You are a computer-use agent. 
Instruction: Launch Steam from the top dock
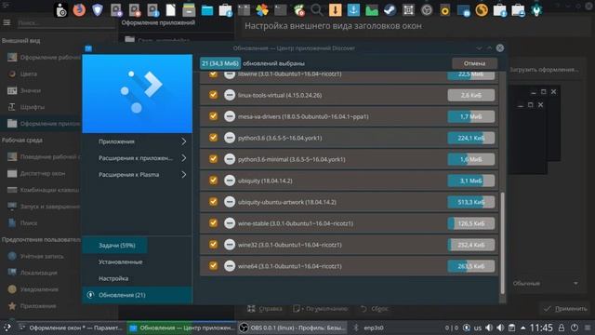tap(390, 9)
